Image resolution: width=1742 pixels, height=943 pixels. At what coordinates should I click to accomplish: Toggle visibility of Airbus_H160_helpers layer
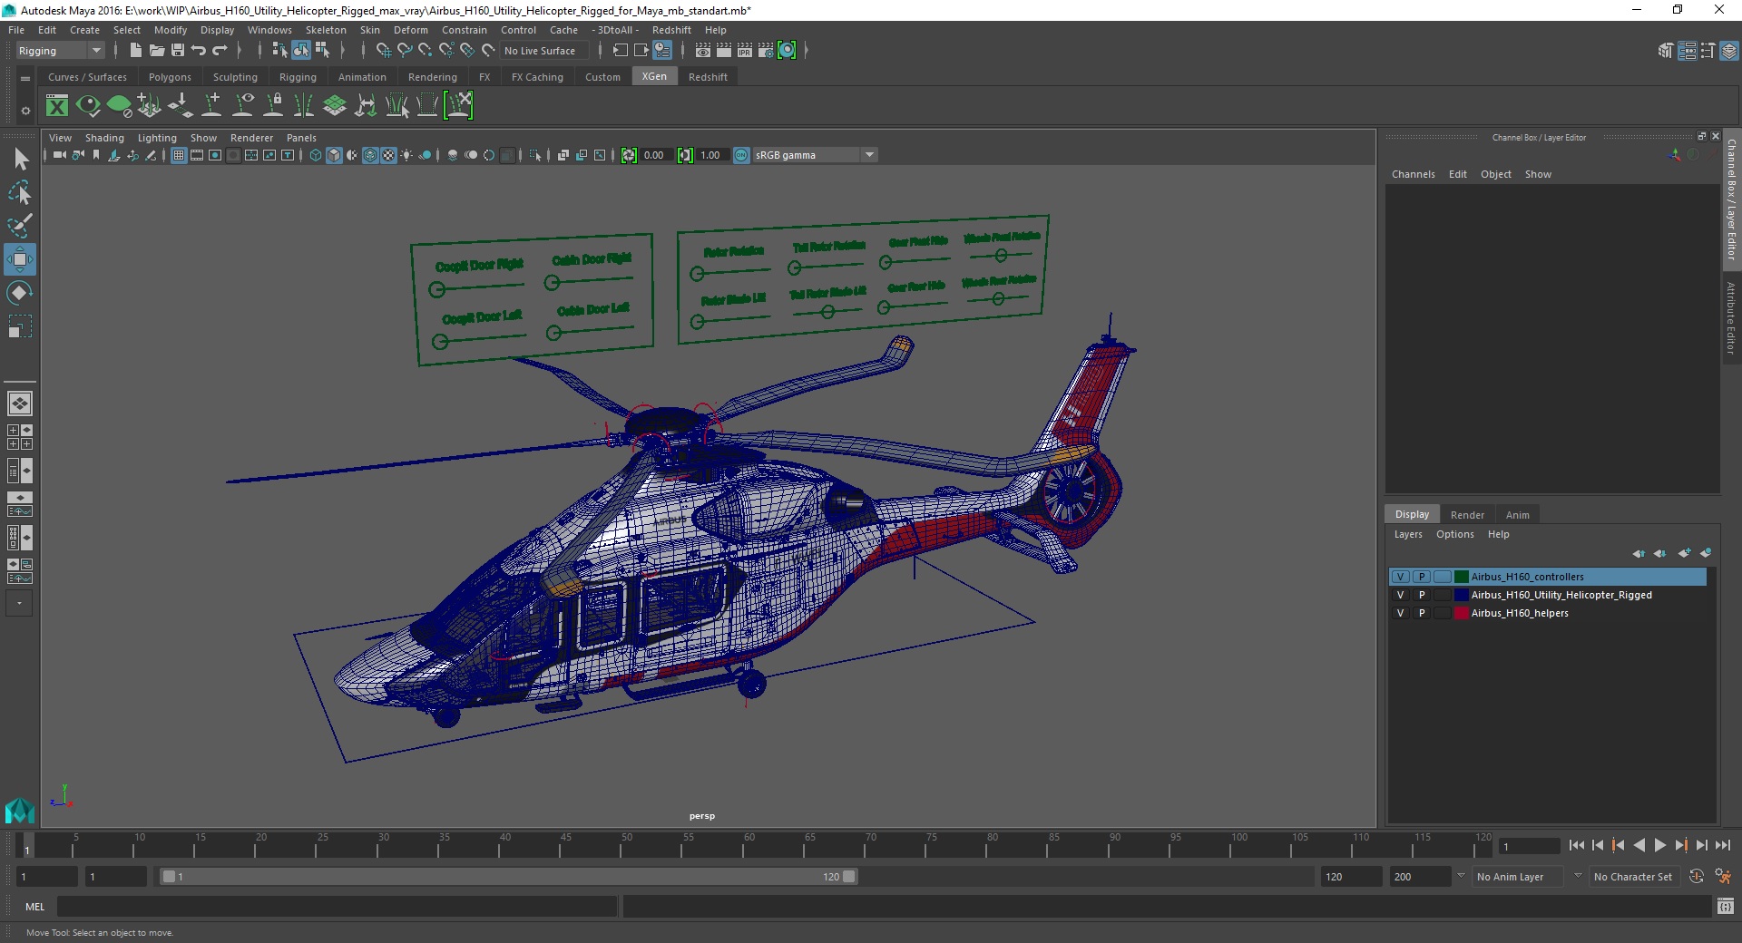pos(1400,613)
